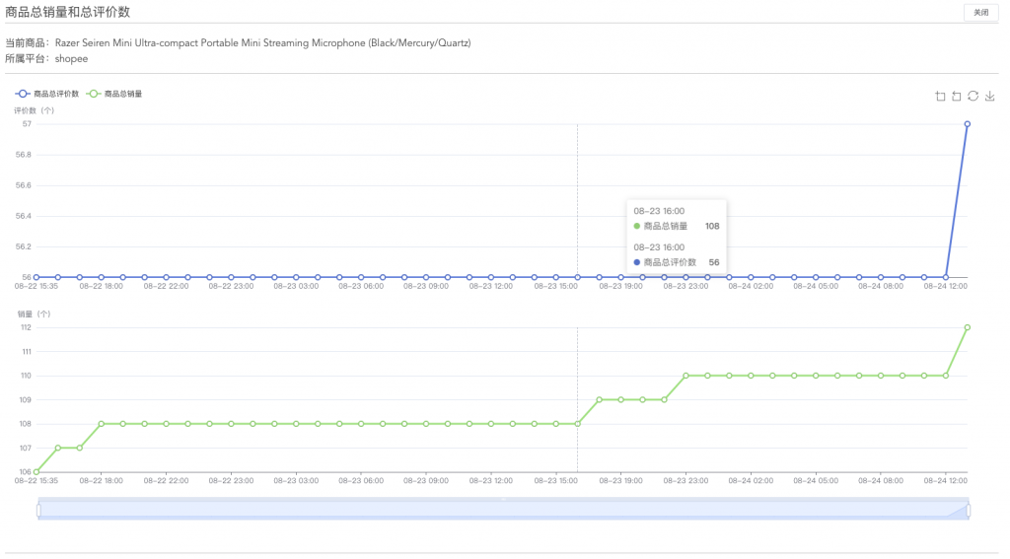
Task: Click the 56.8 y-axis label
Action: (x=24, y=155)
